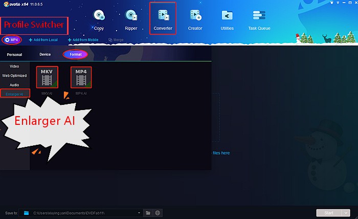Image resolution: width=358 pixels, height=219 pixels.
Task: Open the Ripper module
Action: [x=131, y=20]
